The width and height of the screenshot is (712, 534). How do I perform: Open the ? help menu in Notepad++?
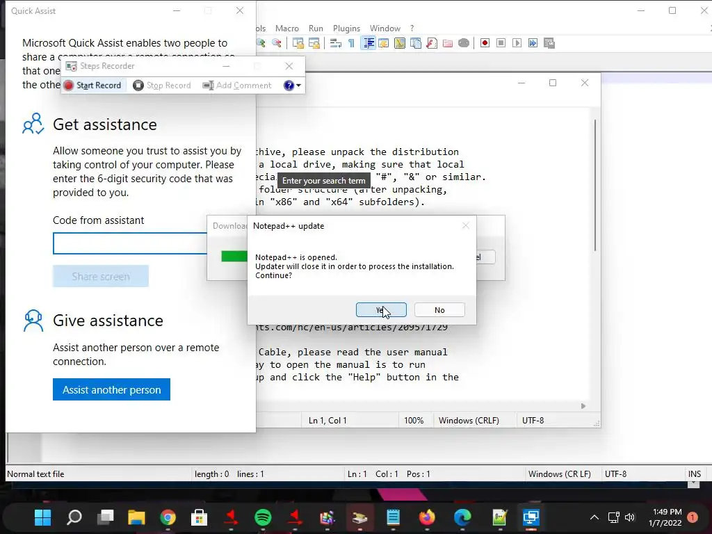click(412, 28)
